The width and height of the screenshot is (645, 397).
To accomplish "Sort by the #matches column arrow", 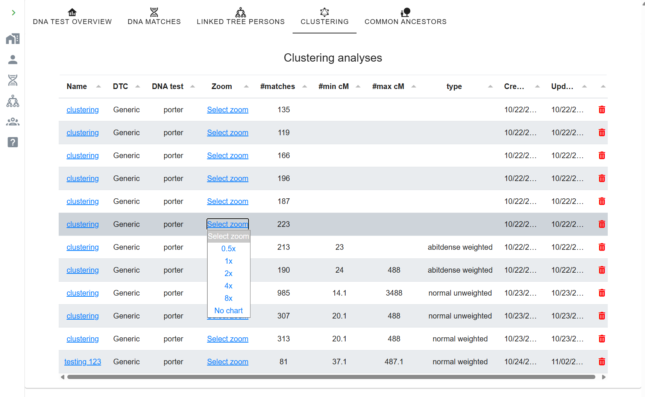I will (305, 86).
